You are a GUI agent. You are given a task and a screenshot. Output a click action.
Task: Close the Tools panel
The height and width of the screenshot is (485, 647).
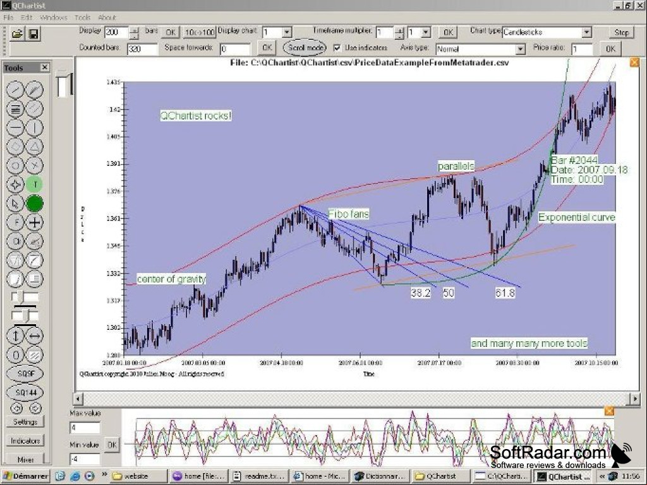[45, 67]
